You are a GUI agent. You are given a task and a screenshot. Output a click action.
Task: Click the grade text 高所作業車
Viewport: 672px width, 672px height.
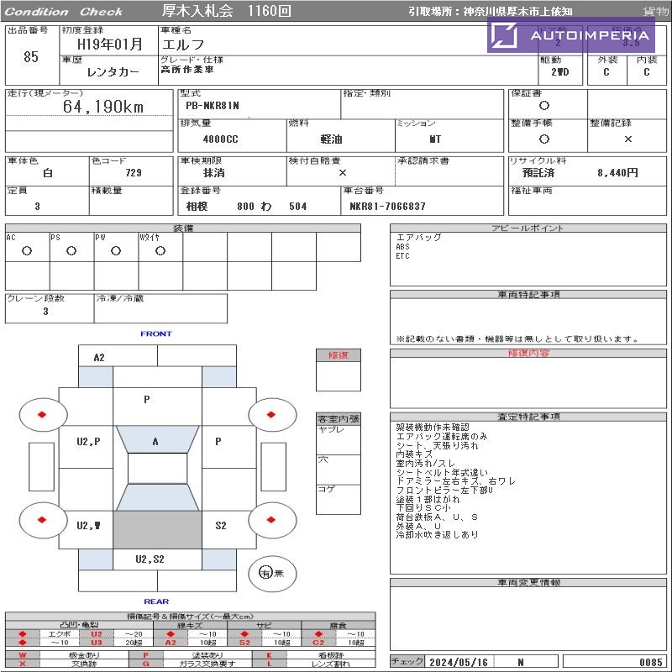point(187,70)
